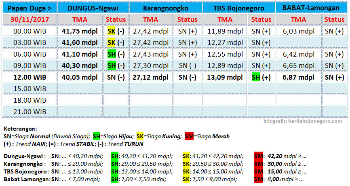Viewport: 350px width, 186px height.
Task: Select the 41,75 mdpl value cell
Action: [80, 31]
